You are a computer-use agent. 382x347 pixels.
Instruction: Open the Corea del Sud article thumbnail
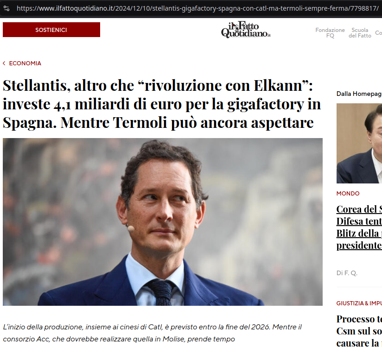pos(359,143)
